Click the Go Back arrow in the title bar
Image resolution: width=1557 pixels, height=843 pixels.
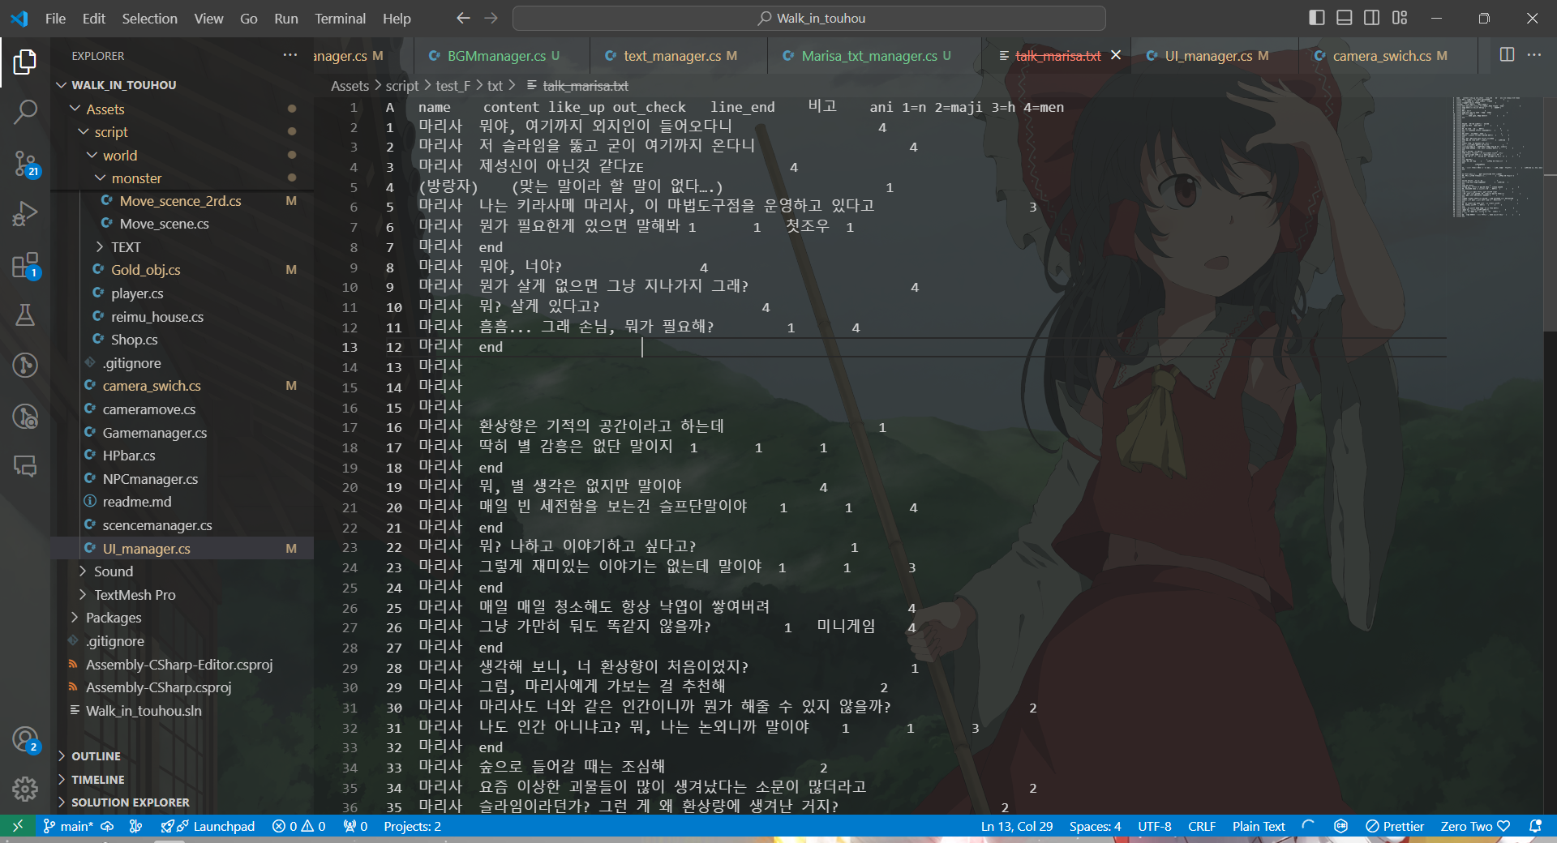[463, 18]
